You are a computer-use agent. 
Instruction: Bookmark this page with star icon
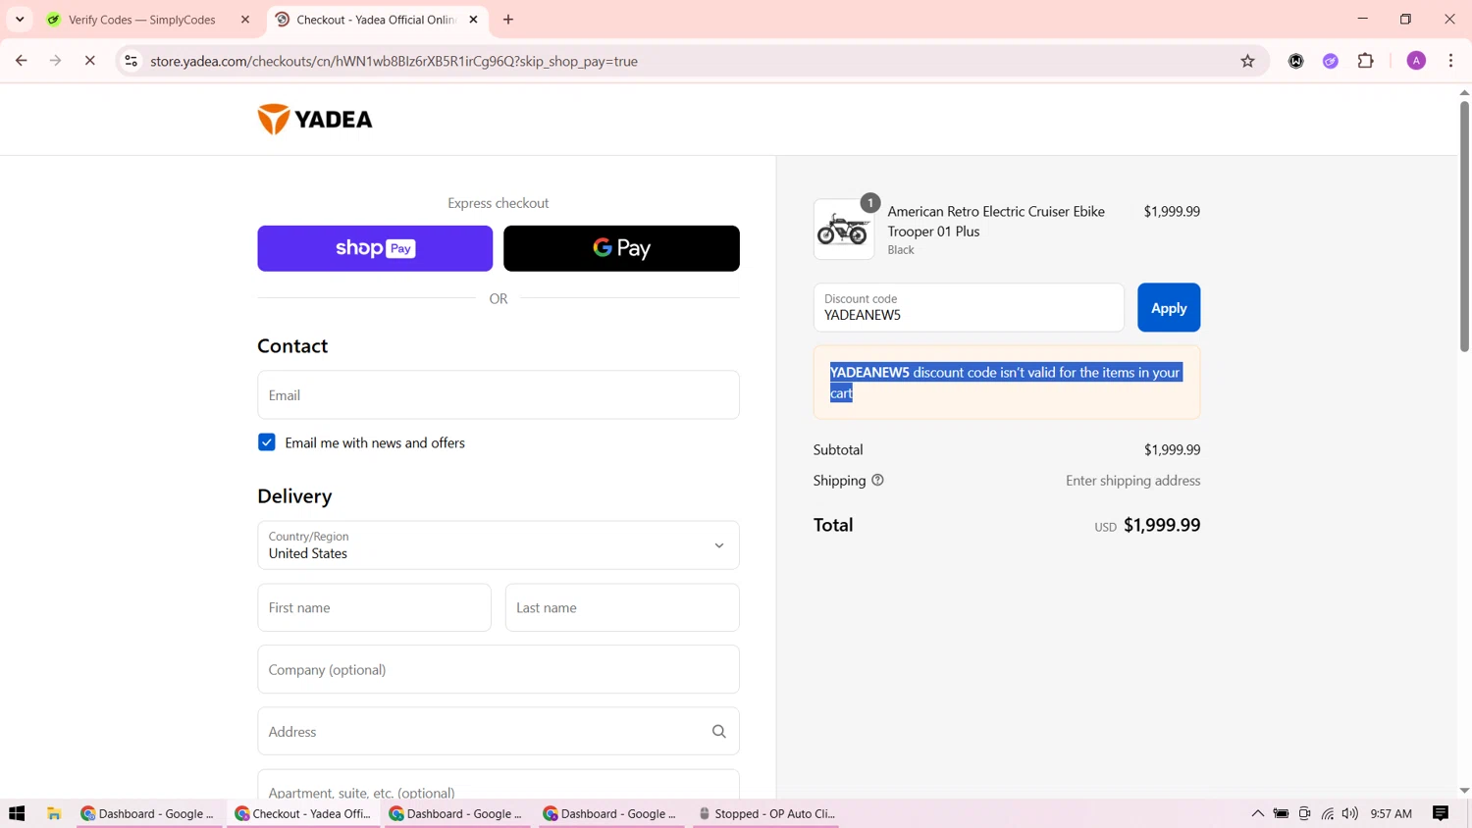pyautogui.click(x=1247, y=61)
